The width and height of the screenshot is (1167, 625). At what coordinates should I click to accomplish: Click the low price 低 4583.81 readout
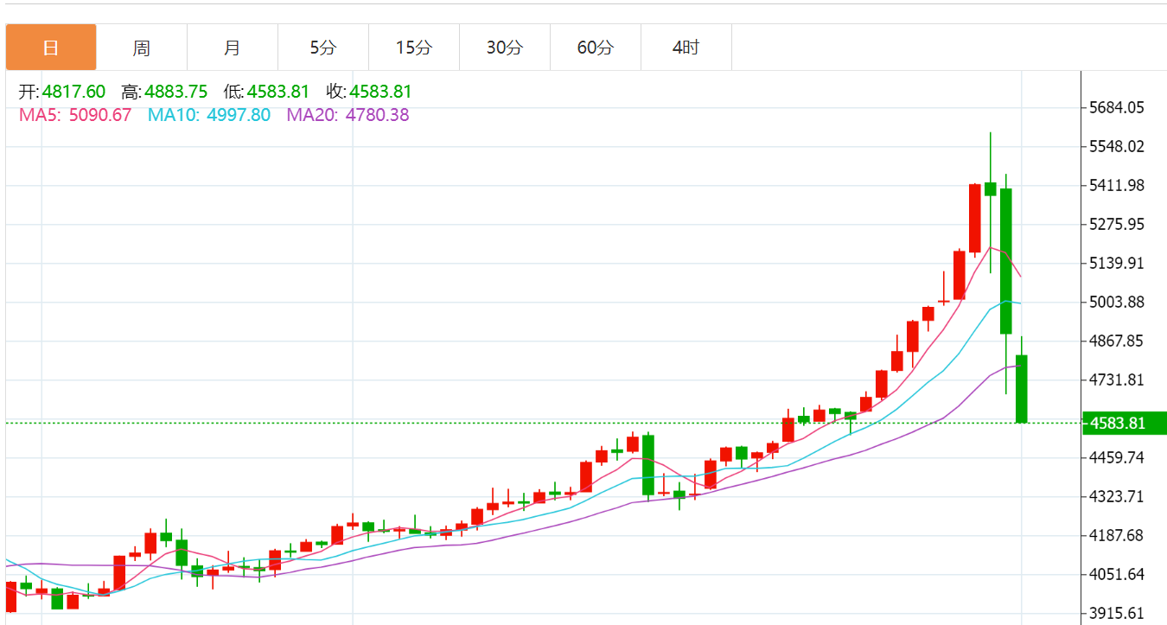[266, 92]
